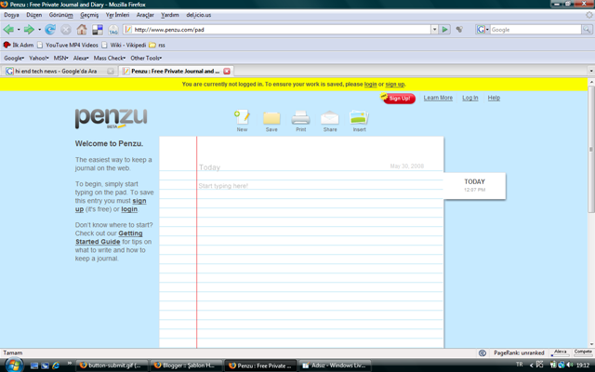Click the Start typing here journal area
Viewport: 595px width, 372px height.
click(x=223, y=186)
